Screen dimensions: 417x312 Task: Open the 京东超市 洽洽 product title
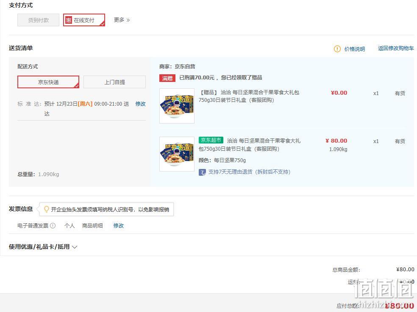250,145
